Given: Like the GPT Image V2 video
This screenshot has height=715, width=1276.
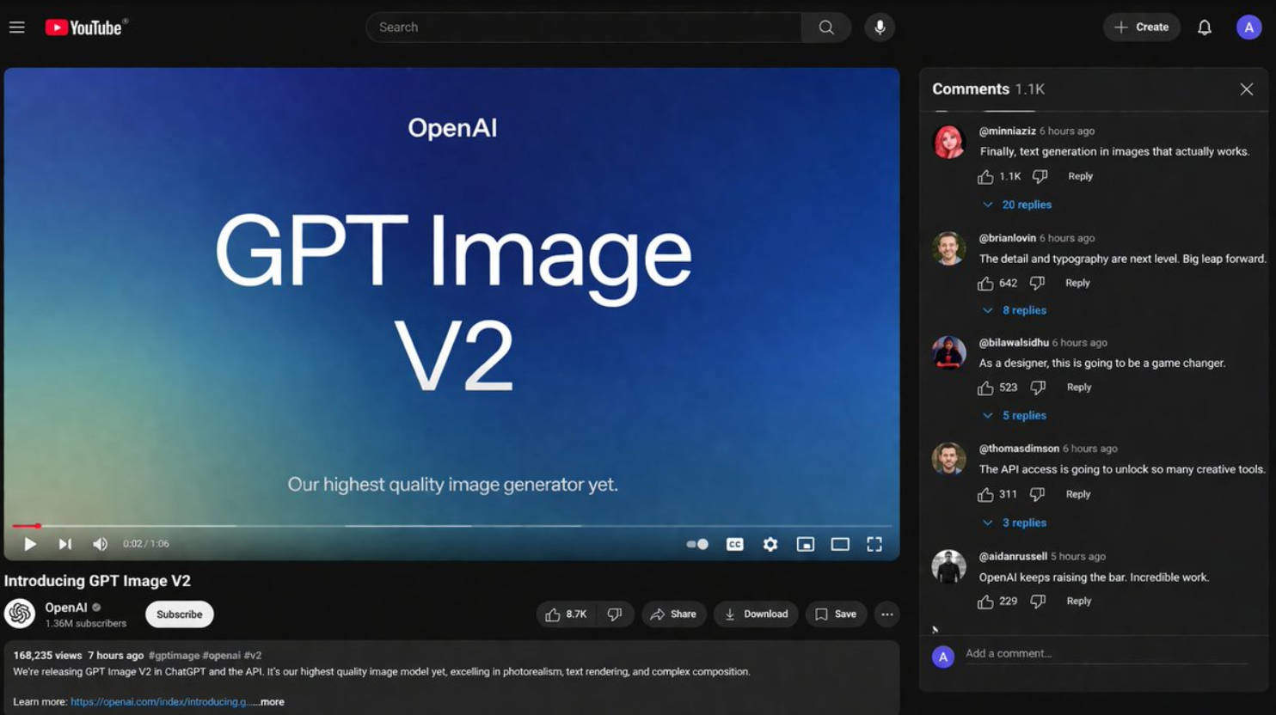Looking at the screenshot, I should pyautogui.click(x=566, y=614).
